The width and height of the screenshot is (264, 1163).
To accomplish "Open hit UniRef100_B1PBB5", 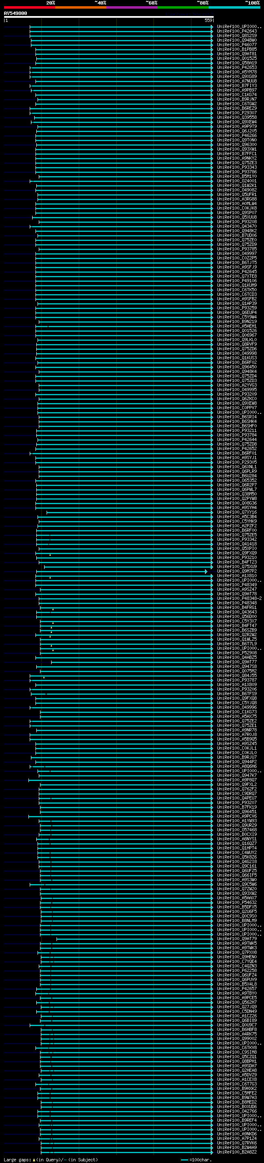I will [x=237, y=49].
